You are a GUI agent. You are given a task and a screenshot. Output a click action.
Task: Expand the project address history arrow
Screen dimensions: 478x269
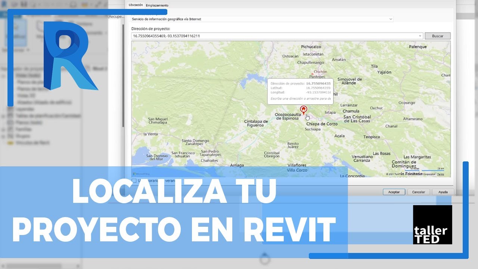420,36
